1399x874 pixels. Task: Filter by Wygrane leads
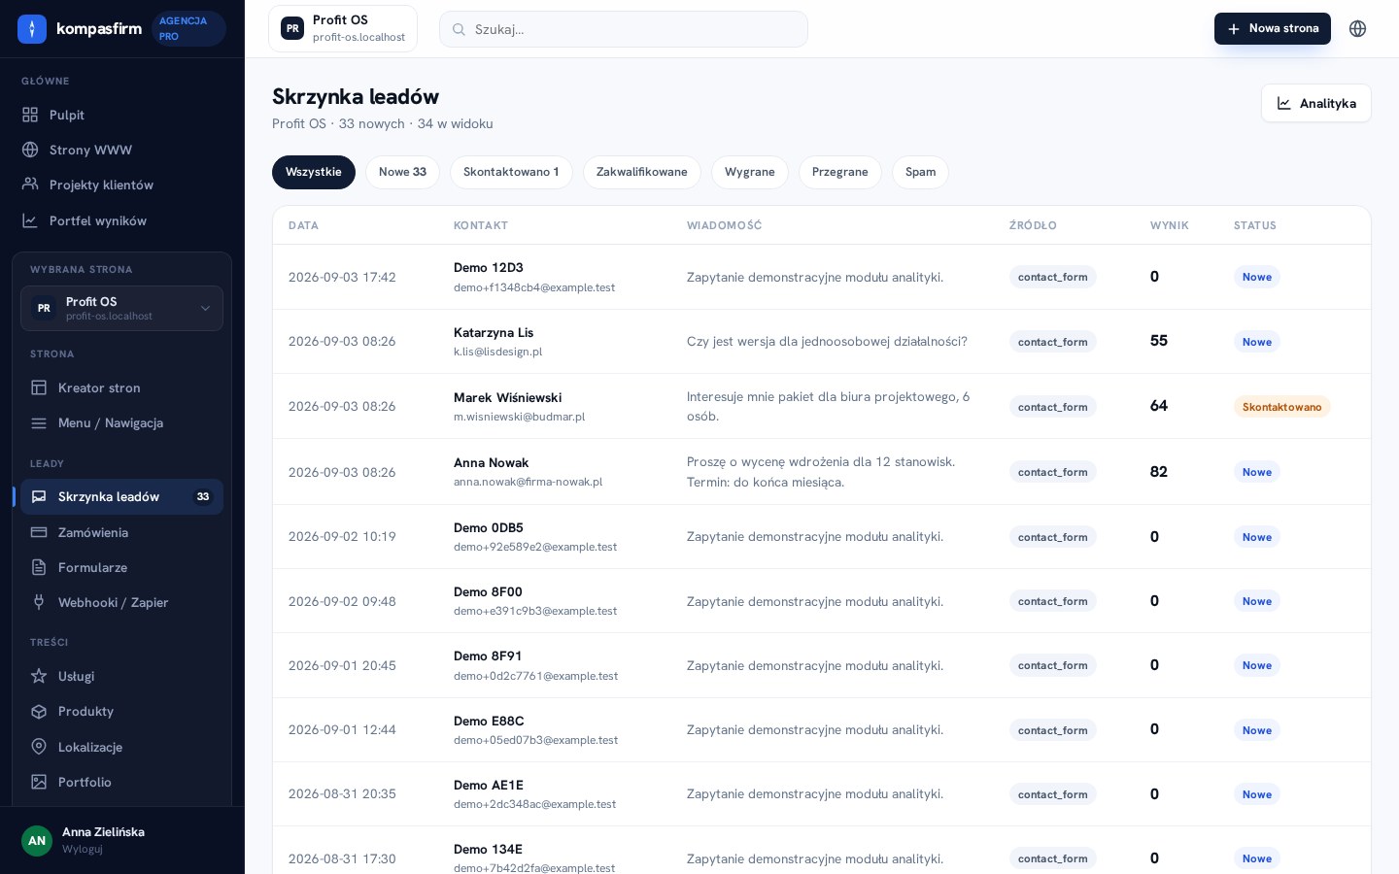pos(750,172)
